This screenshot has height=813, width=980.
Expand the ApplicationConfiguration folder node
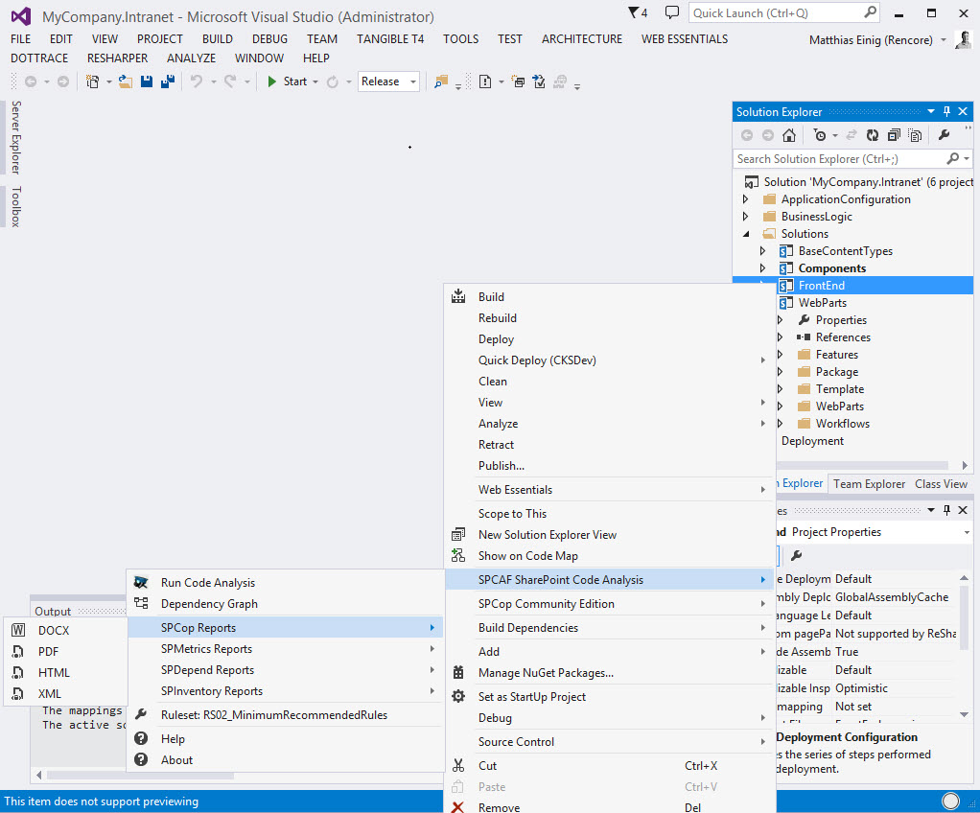click(746, 199)
